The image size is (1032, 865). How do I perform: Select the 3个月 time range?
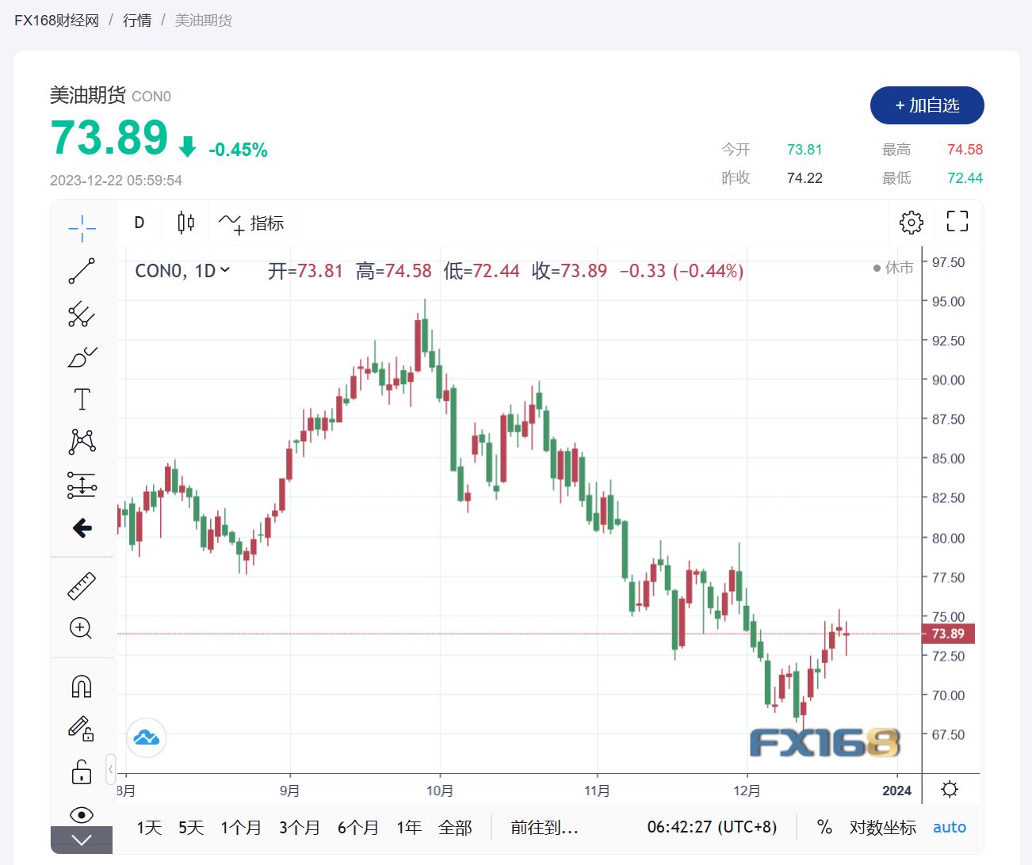pyautogui.click(x=300, y=828)
